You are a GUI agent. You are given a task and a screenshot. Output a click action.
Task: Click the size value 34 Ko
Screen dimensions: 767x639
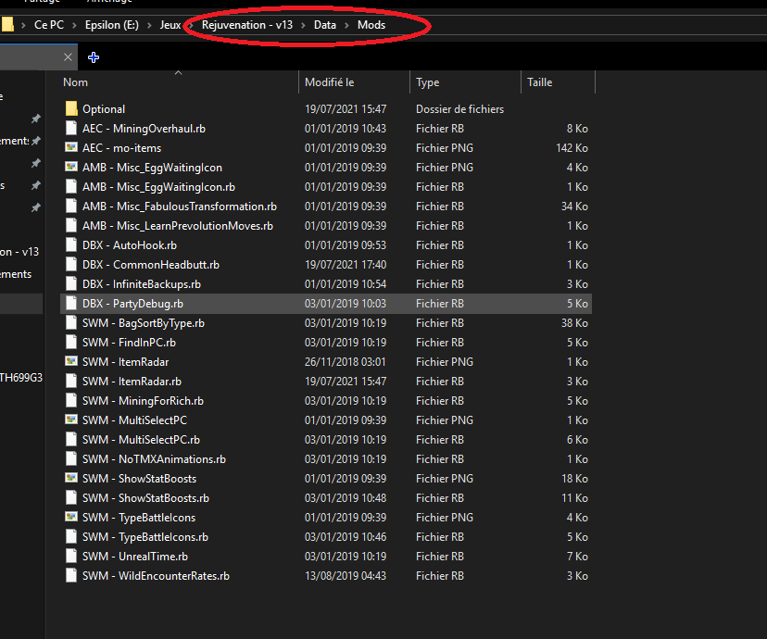pos(574,207)
